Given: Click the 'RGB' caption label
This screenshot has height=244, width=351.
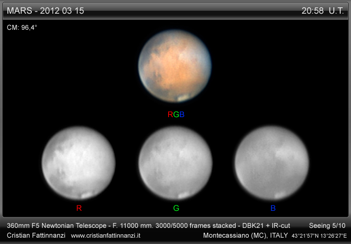Looking at the screenshot, I should (176, 114).
